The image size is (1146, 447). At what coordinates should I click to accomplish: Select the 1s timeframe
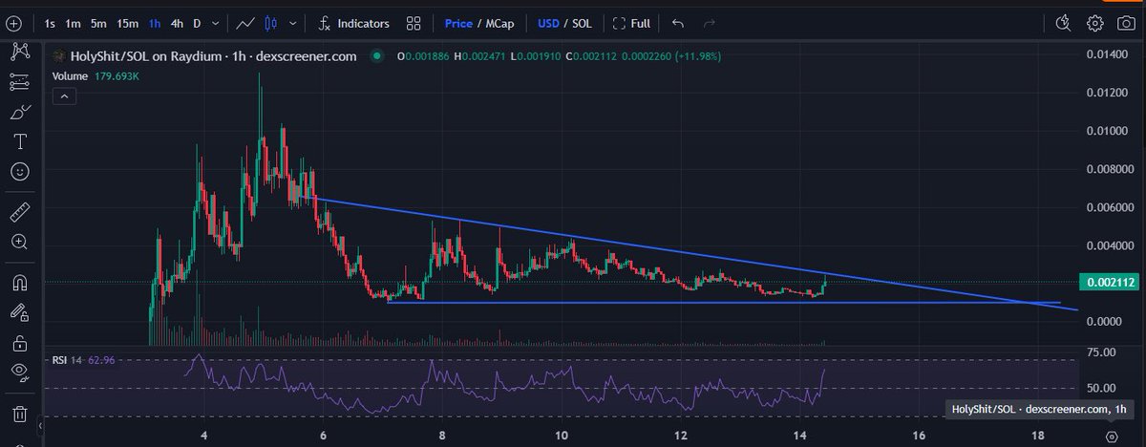point(51,22)
